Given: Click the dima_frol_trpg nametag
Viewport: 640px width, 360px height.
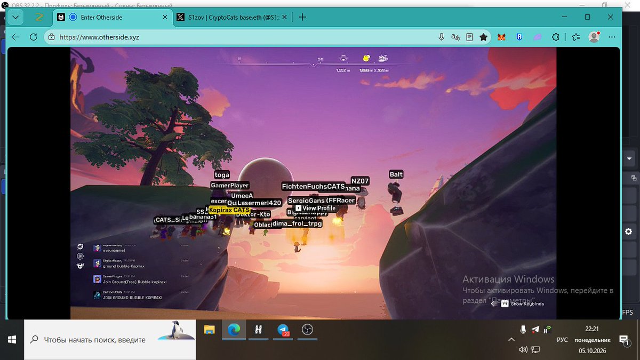Looking at the screenshot, I should [x=297, y=223].
